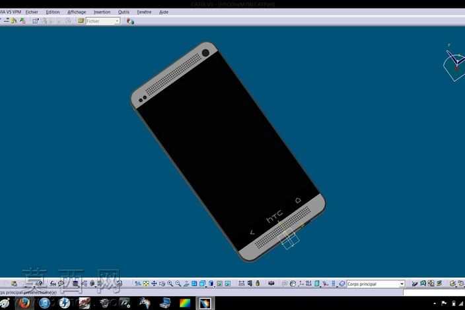Screen dimensions: 465x310
Task: Click the yellow folder icon beside Fichier field
Action: click(x=81, y=20)
